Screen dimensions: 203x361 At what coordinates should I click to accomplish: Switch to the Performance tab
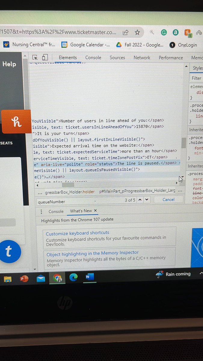click(x=171, y=57)
